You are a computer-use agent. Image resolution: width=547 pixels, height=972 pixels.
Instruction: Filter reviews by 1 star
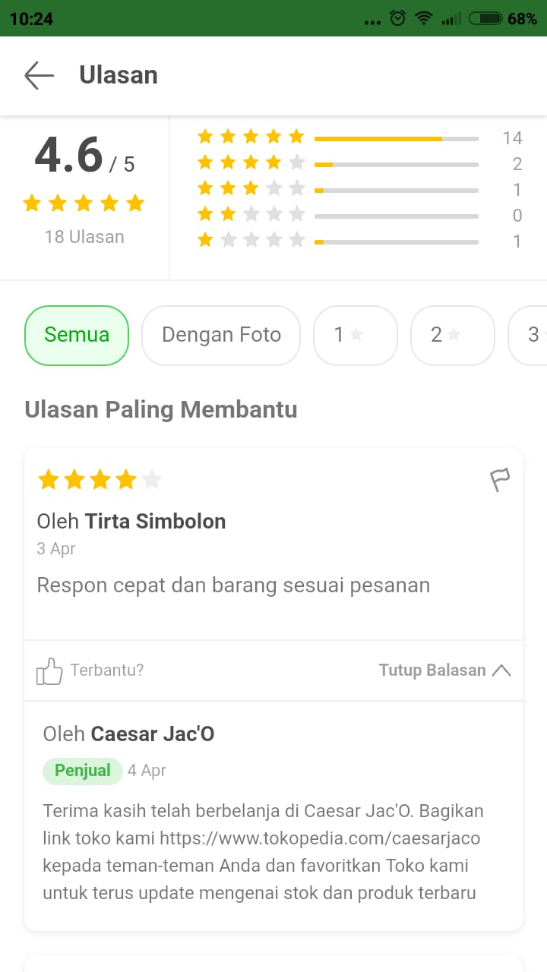pyautogui.click(x=355, y=335)
